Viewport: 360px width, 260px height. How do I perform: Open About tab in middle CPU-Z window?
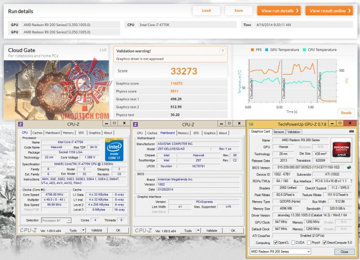click(222, 133)
